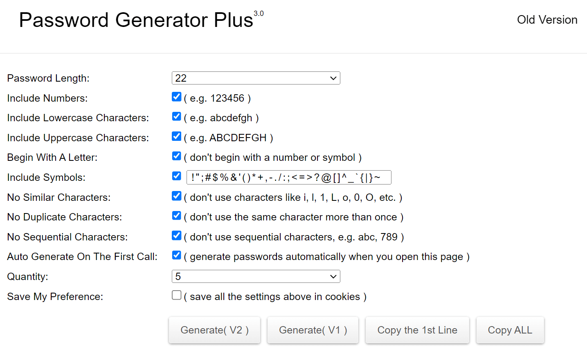This screenshot has height=349, width=587.
Task: Turn off Auto Generate On The First Call
Action: (x=176, y=255)
